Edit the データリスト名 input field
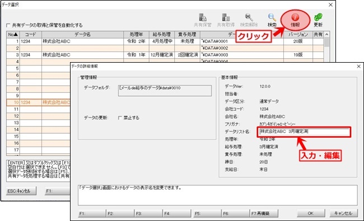The height and width of the screenshot is (221, 364). (x=304, y=131)
